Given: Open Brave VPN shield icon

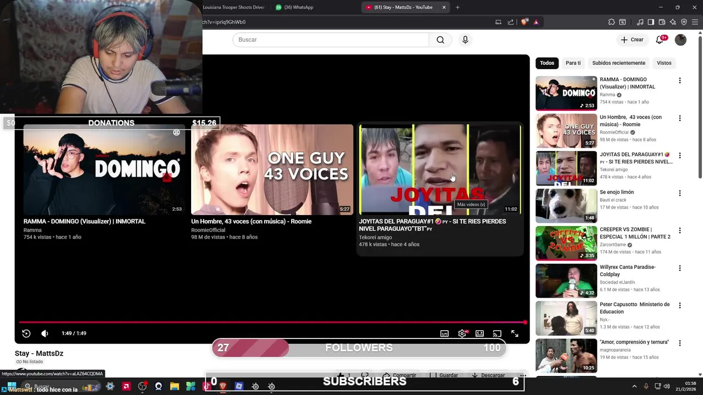Looking at the screenshot, I should (684, 22).
